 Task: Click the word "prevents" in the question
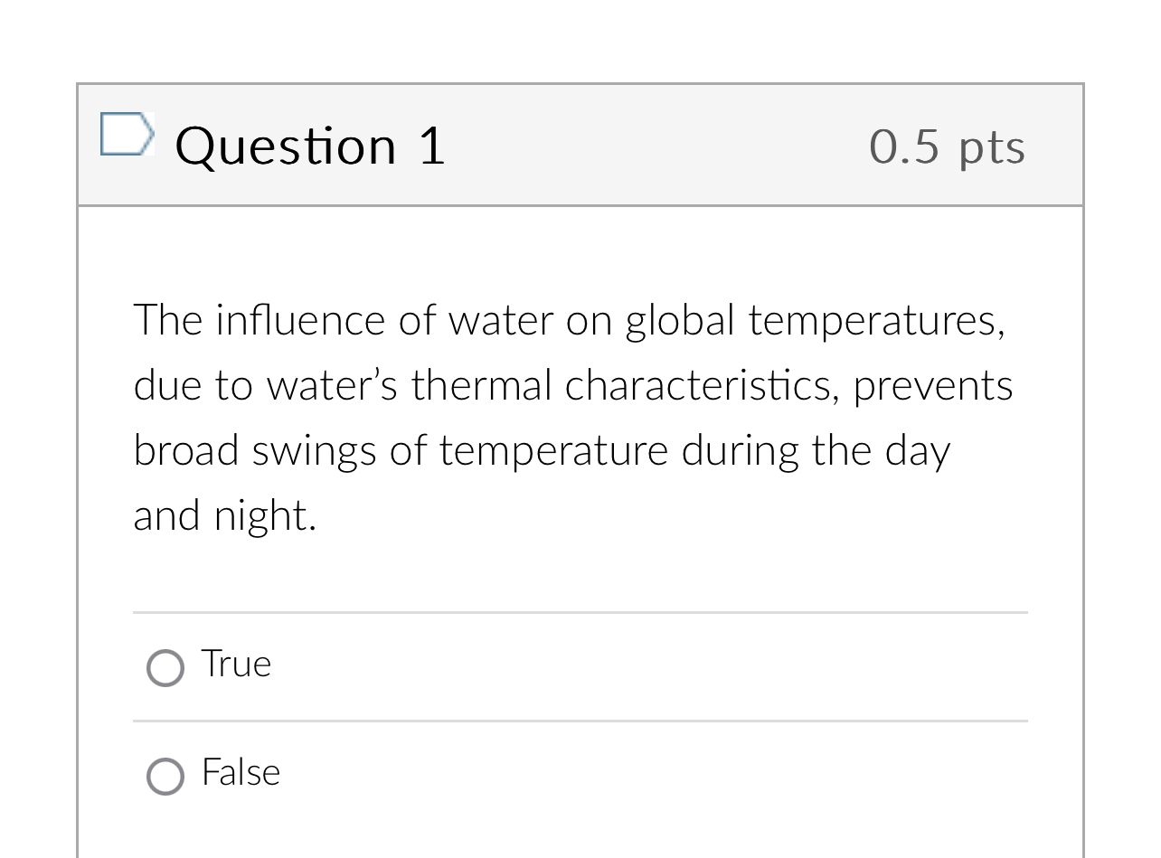tap(932, 386)
